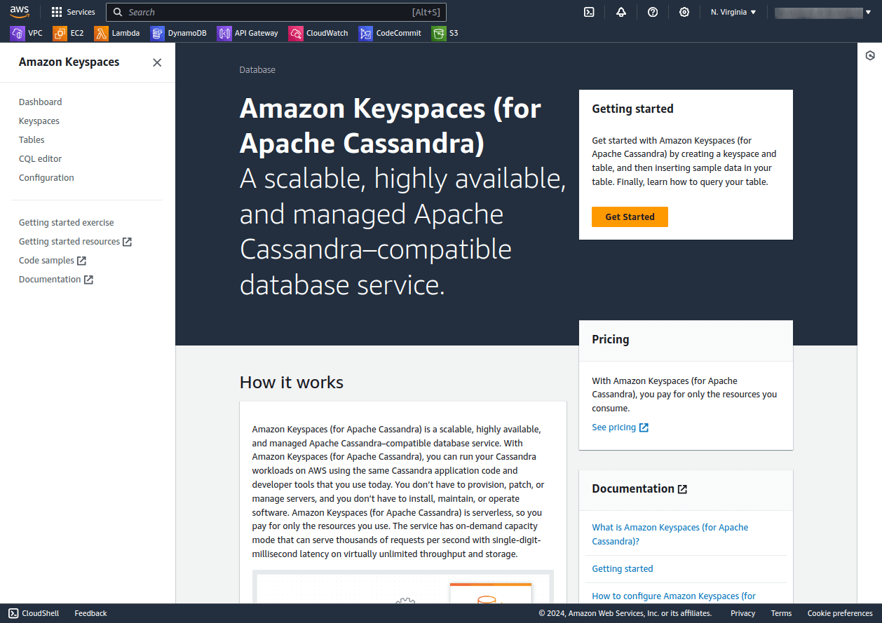Image resolution: width=882 pixels, height=623 pixels.
Task: Click the CodeCommit shortcut icon
Action: (365, 33)
